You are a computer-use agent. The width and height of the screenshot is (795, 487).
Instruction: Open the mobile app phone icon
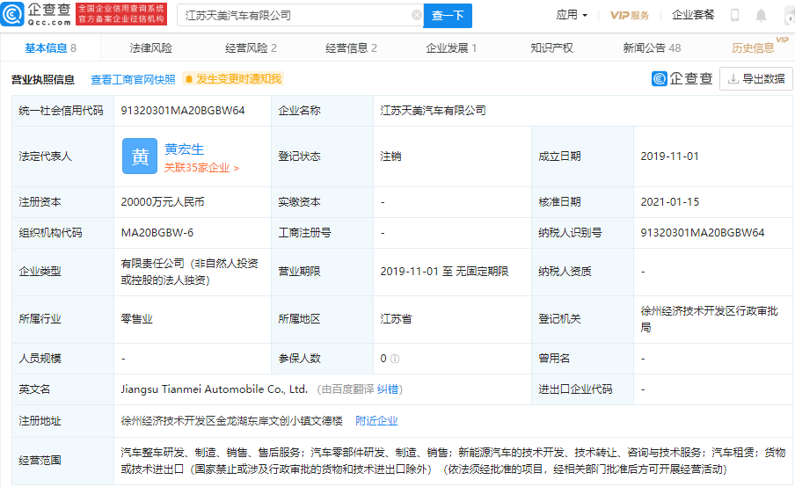734,15
